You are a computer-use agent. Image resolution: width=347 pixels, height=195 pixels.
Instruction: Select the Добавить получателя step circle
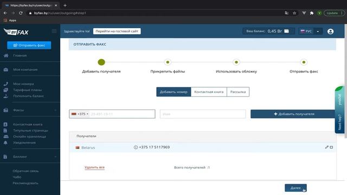[101, 62]
